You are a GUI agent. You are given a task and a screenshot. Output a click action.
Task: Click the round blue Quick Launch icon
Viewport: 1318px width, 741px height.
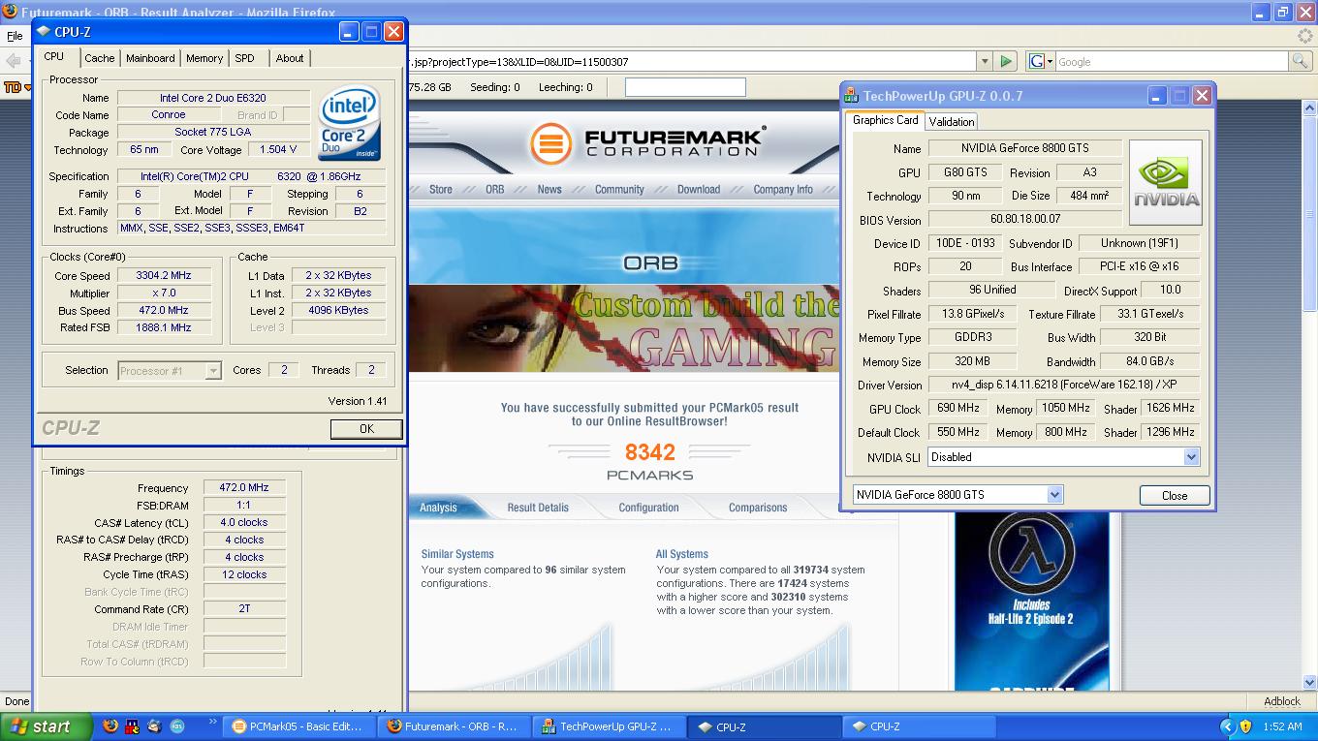pyautogui.click(x=177, y=726)
